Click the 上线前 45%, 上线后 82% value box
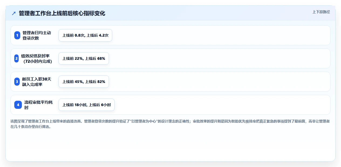The width and height of the screenshot is (341, 167). tap(84, 82)
